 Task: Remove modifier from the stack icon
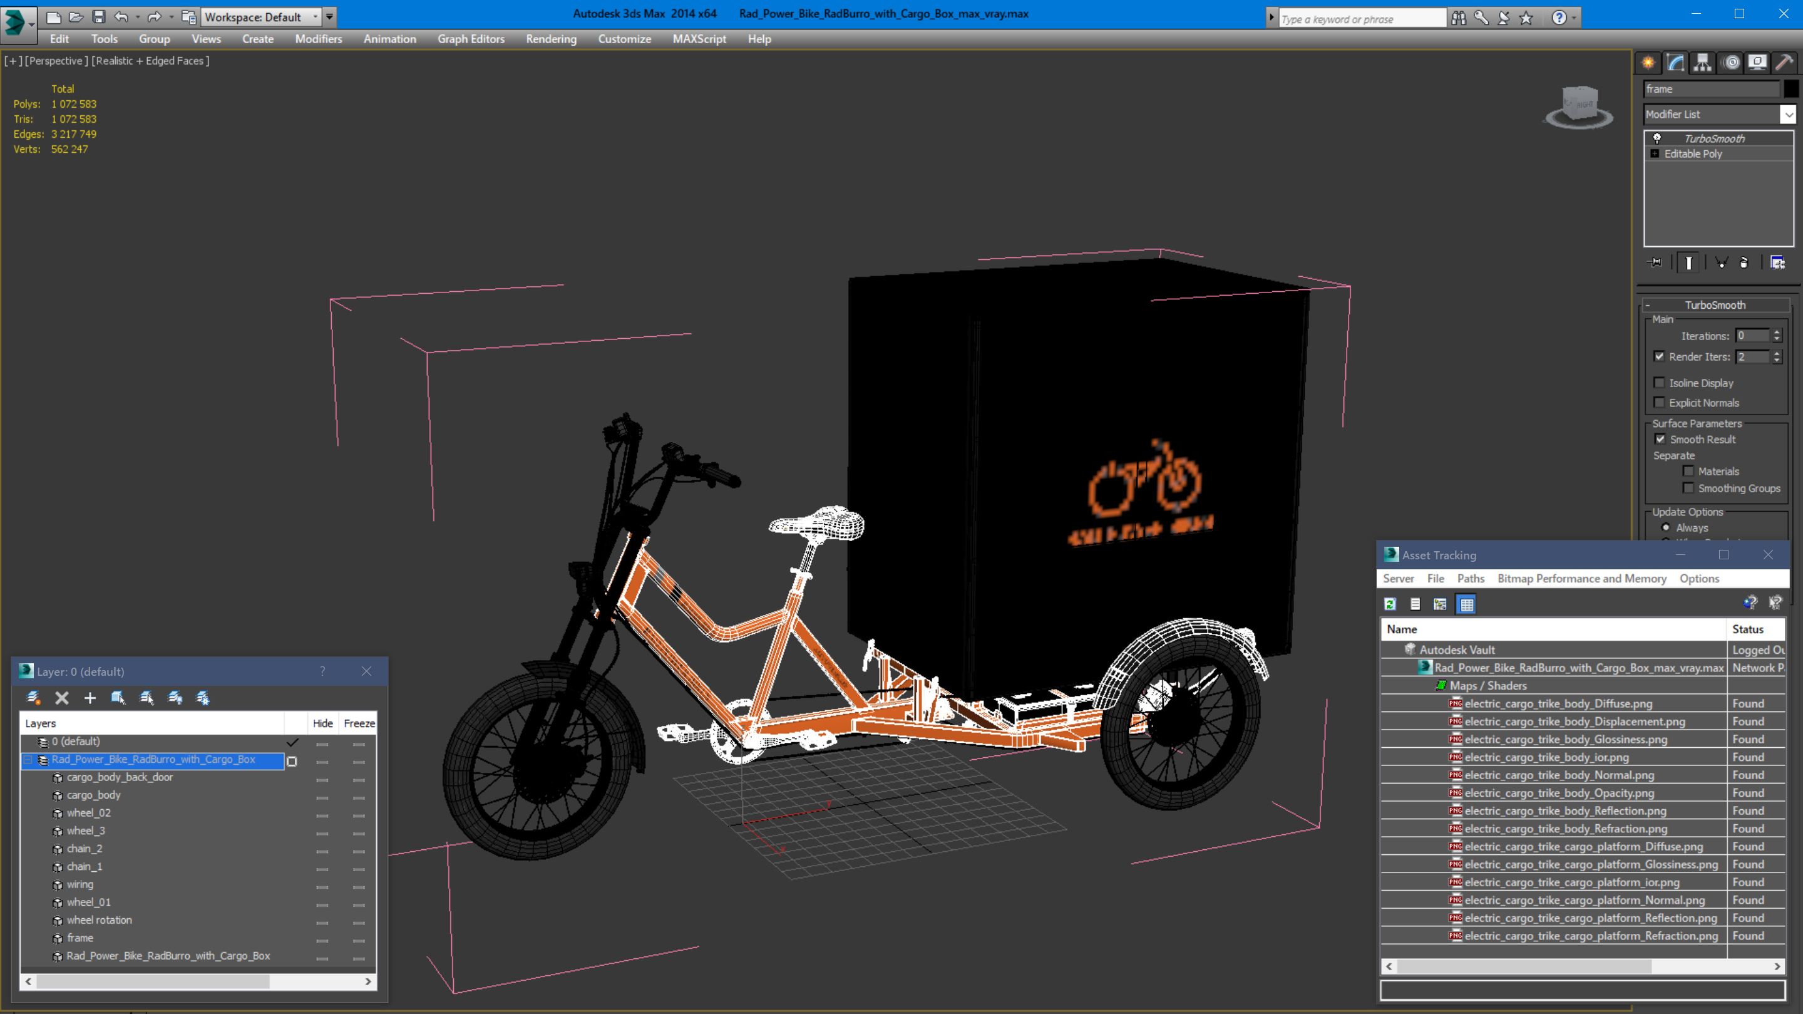point(1744,262)
